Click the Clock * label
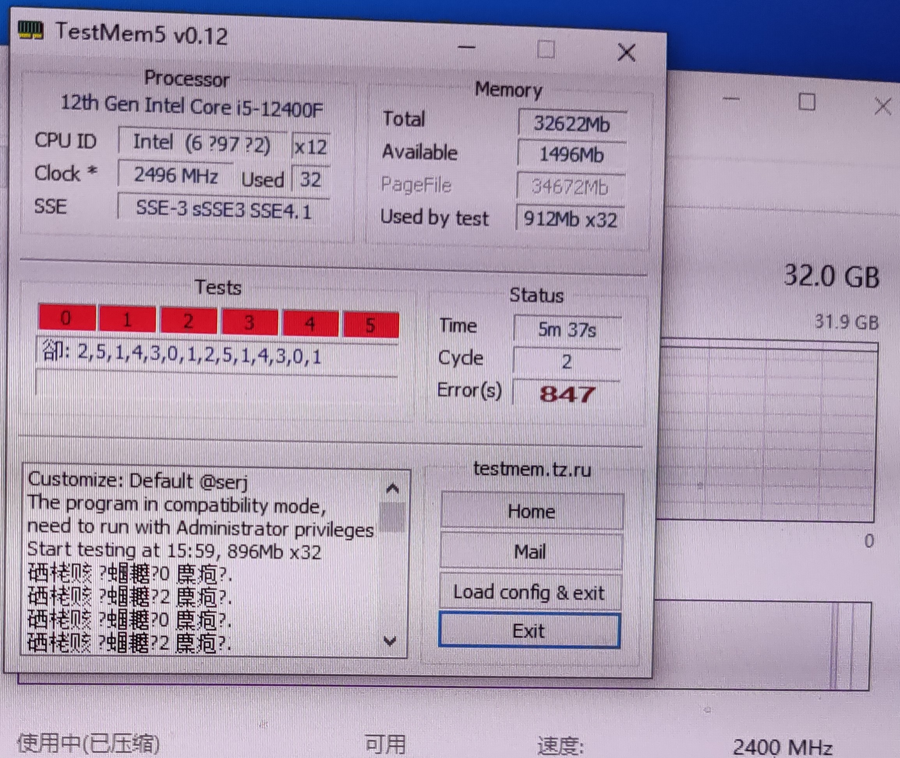The image size is (900, 758). (66, 173)
